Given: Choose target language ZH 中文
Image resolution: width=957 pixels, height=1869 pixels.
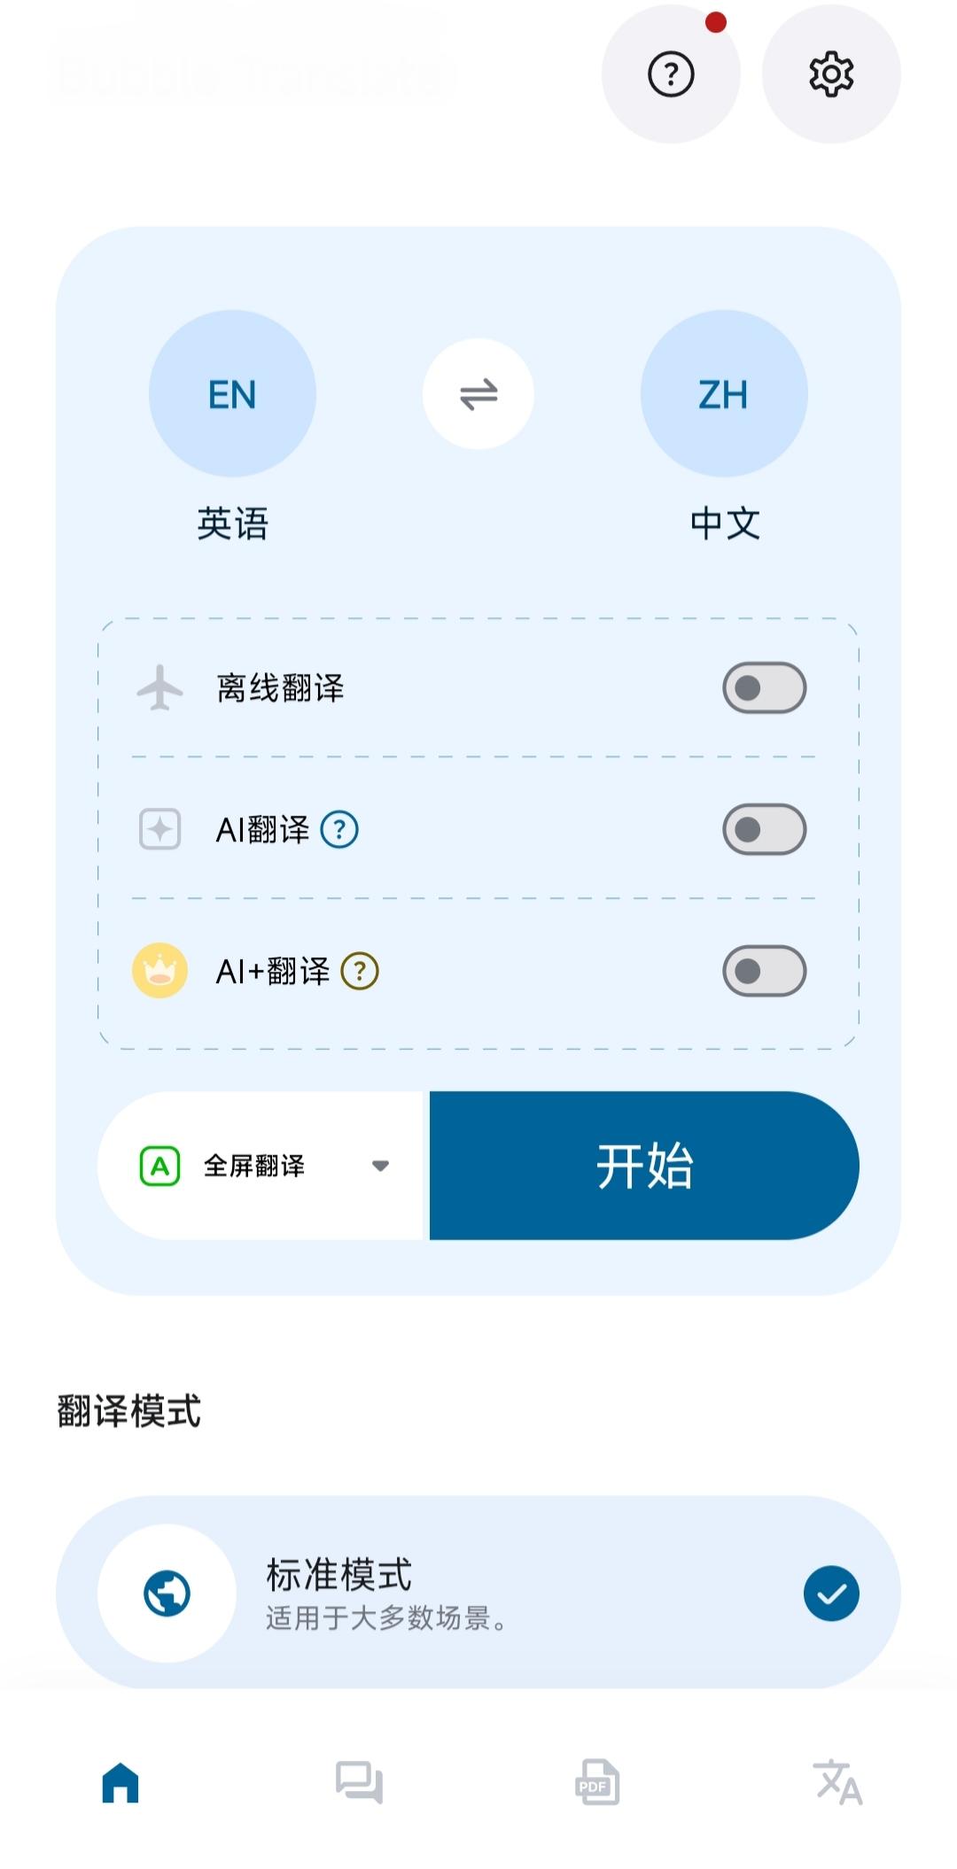Looking at the screenshot, I should pyautogui.click(x=724, y=394).
